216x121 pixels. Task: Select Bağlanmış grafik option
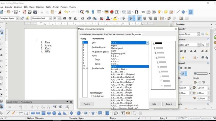[x=130, y=53]
